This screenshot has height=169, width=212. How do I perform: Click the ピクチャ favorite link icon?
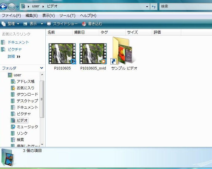pyautogui.click(x=3, y=49)
